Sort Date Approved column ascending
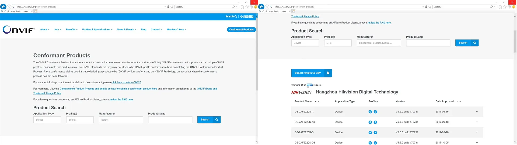Image resolution: width=517 pixels, height=145 pixels. tap(460, 102)
